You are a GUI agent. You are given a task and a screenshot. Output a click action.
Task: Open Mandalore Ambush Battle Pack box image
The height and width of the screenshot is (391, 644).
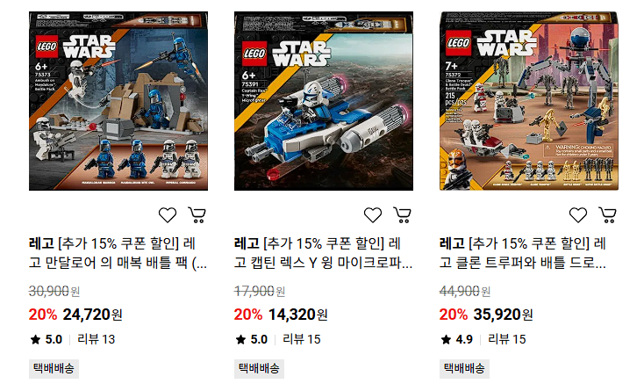point(118,101)
